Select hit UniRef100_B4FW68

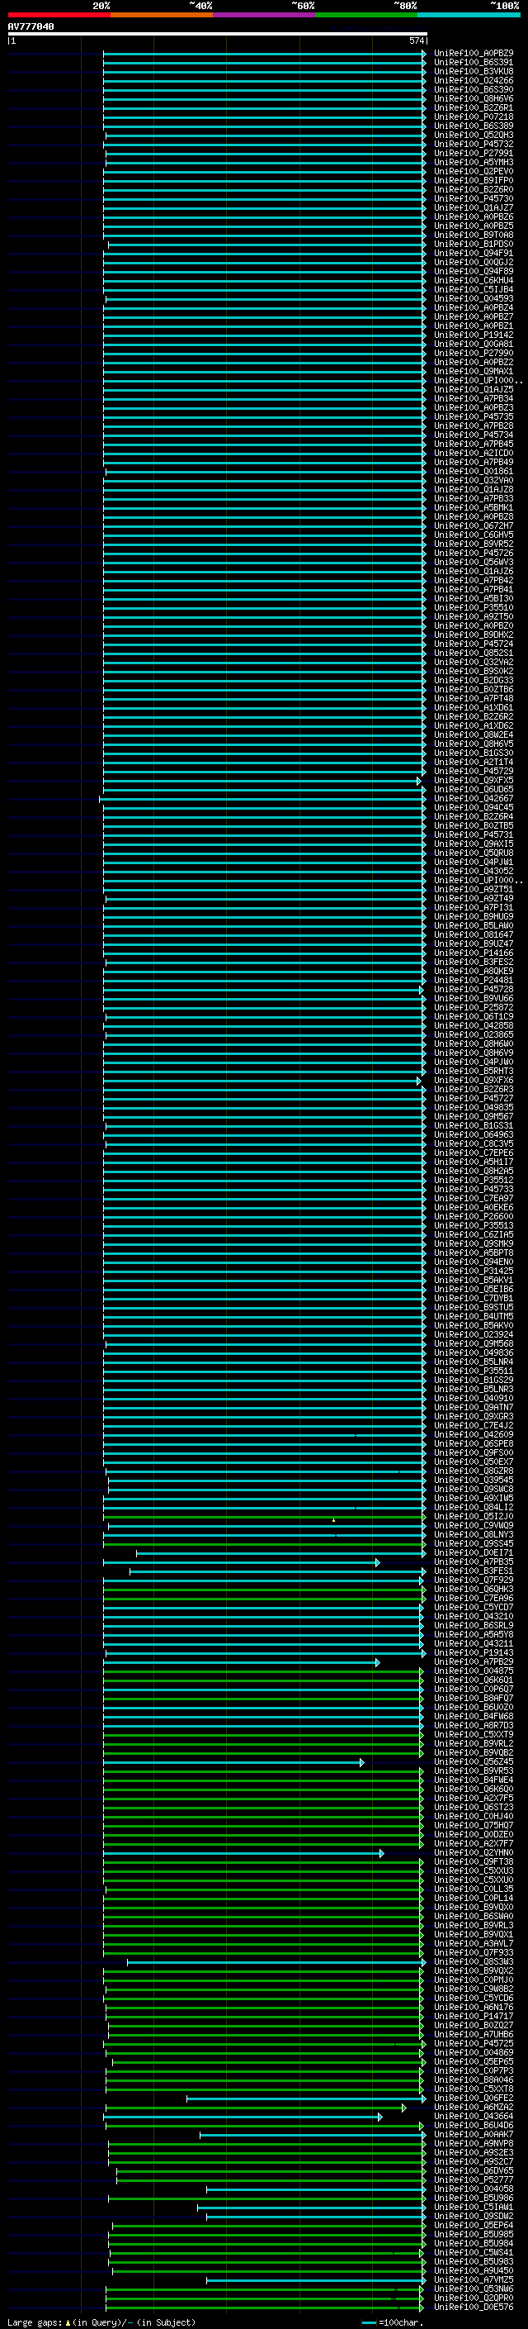474,1715
